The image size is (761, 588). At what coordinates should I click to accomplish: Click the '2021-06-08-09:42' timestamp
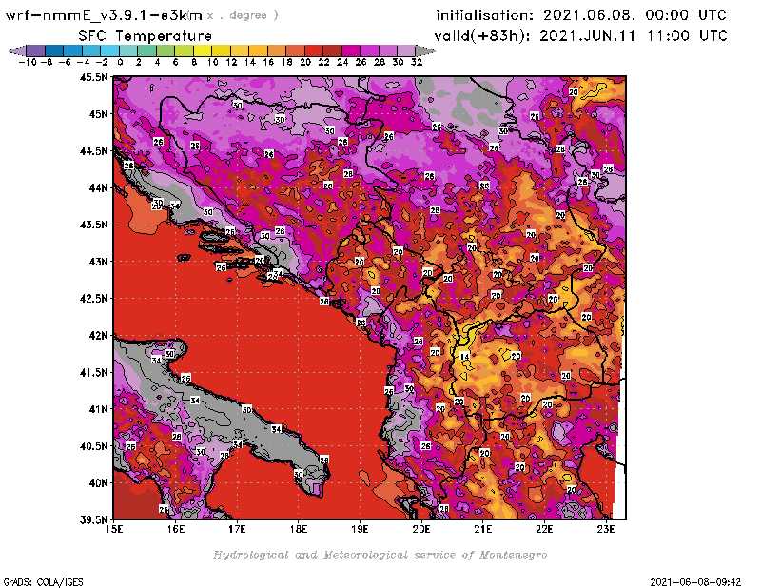[695, 582]
